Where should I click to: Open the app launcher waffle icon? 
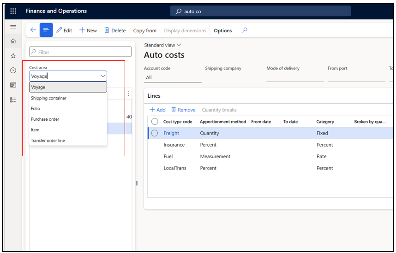pyautogui.click(x=13, y=11)
